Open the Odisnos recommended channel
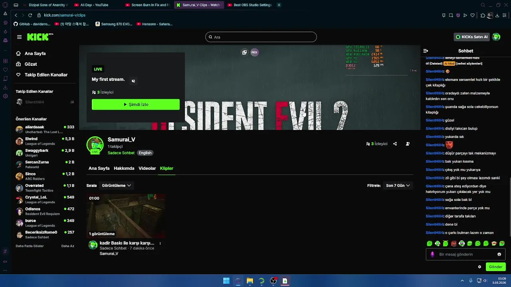The image size is (511, 287). pos(45,211)
